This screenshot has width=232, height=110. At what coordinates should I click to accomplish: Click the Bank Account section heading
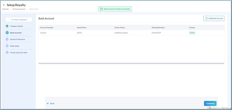46,19
